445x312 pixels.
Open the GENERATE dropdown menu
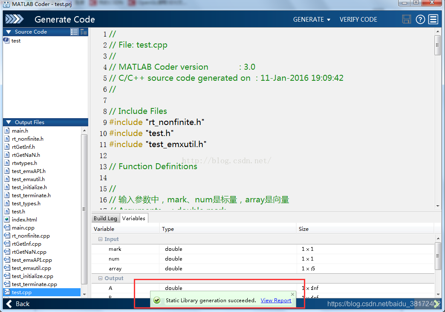[312, 20]
